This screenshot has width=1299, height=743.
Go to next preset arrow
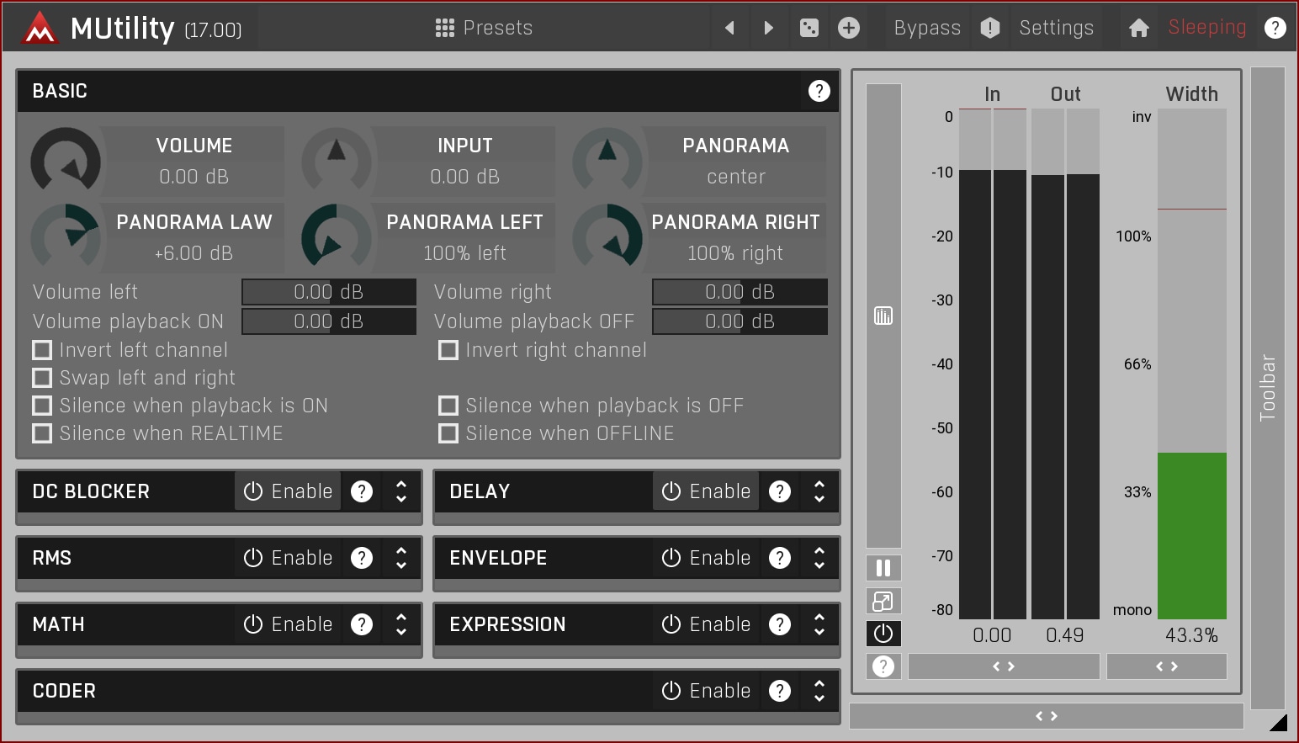[768, 28]
